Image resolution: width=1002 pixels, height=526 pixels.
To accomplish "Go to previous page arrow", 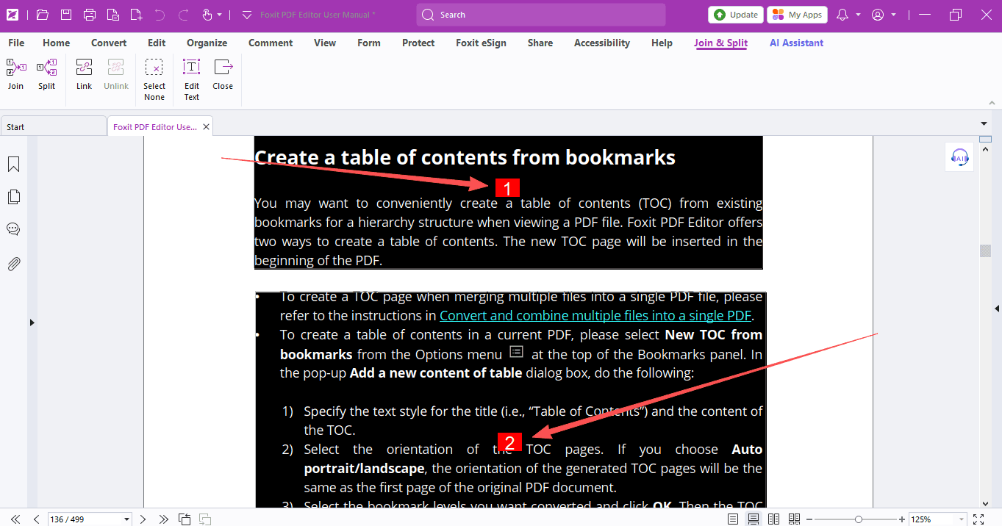I will coord(36,519).
